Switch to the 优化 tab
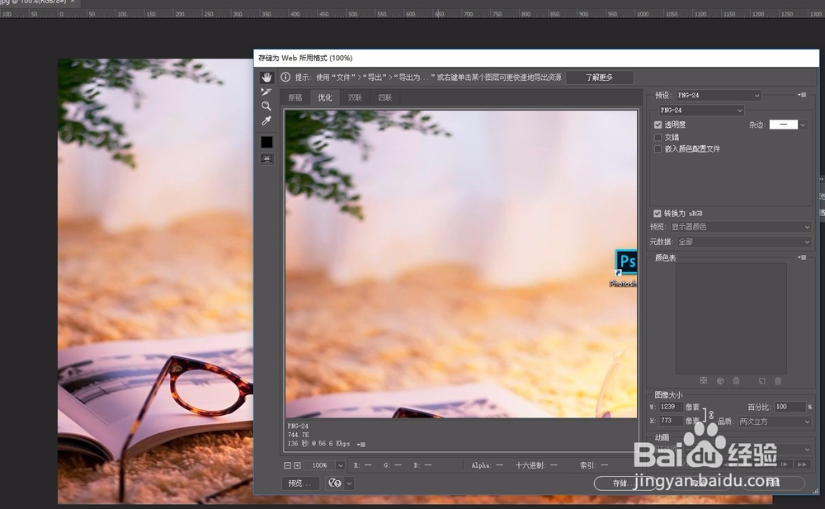 325,97
